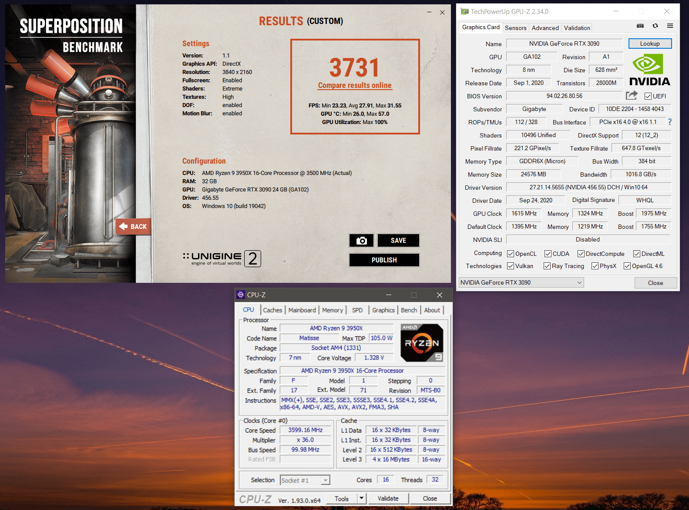Toggle the CUDA checkbox
This screenshot has width=689, height=510.
(x=548, y=254)
